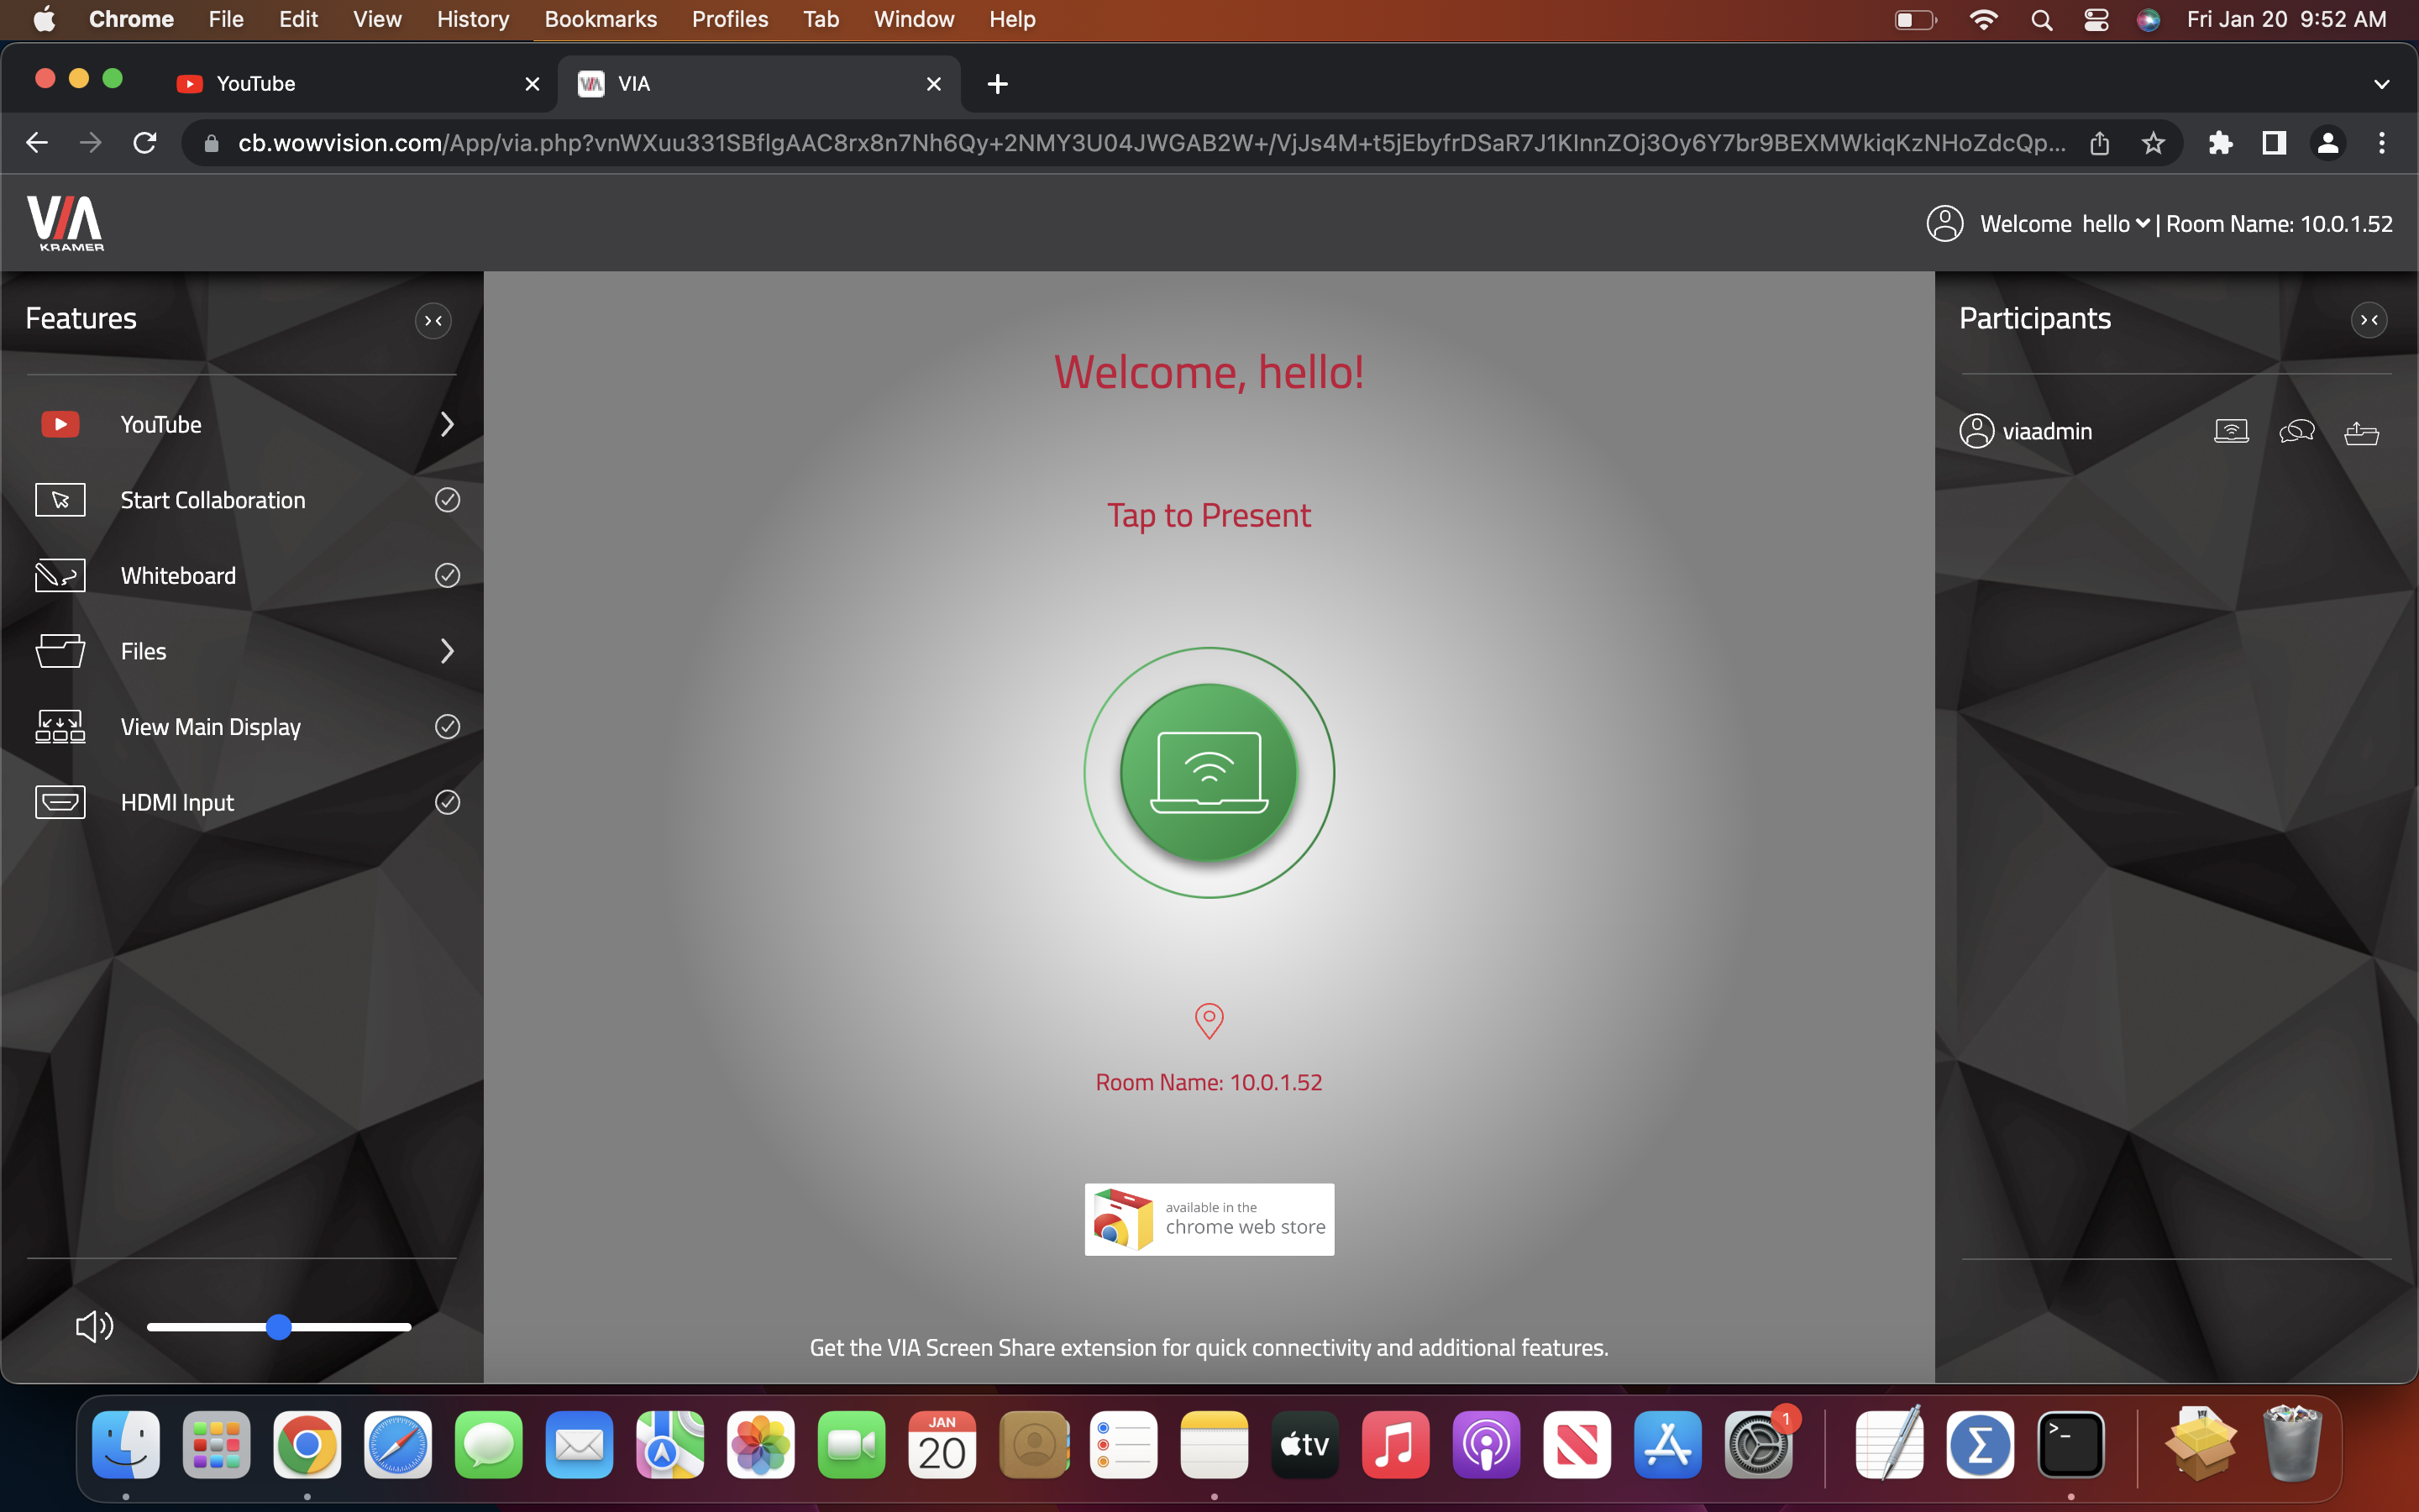
Task: Click the VIA Kramer logo
Action: point(66,223)
